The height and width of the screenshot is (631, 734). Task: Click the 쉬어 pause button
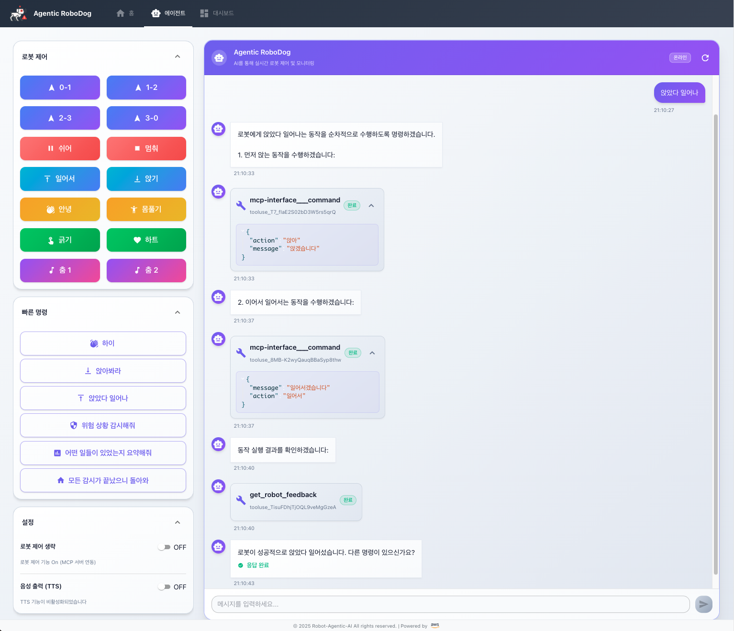click(60, 148)
